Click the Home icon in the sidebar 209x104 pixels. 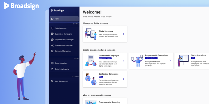pos(52,19)
